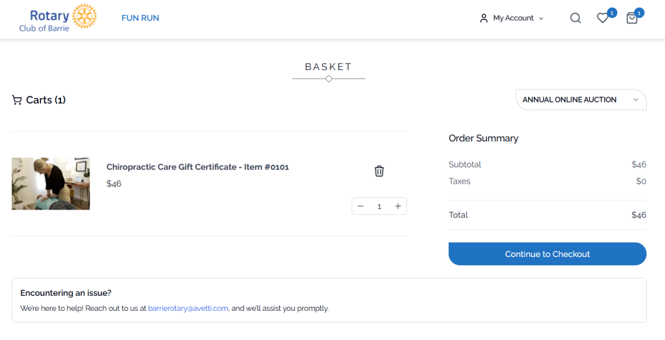Open the Chiropractic Care Gift Certificate title link
The height and width of the screenshot is (340, 665).
pyautogui.click(x=197, y=167)
